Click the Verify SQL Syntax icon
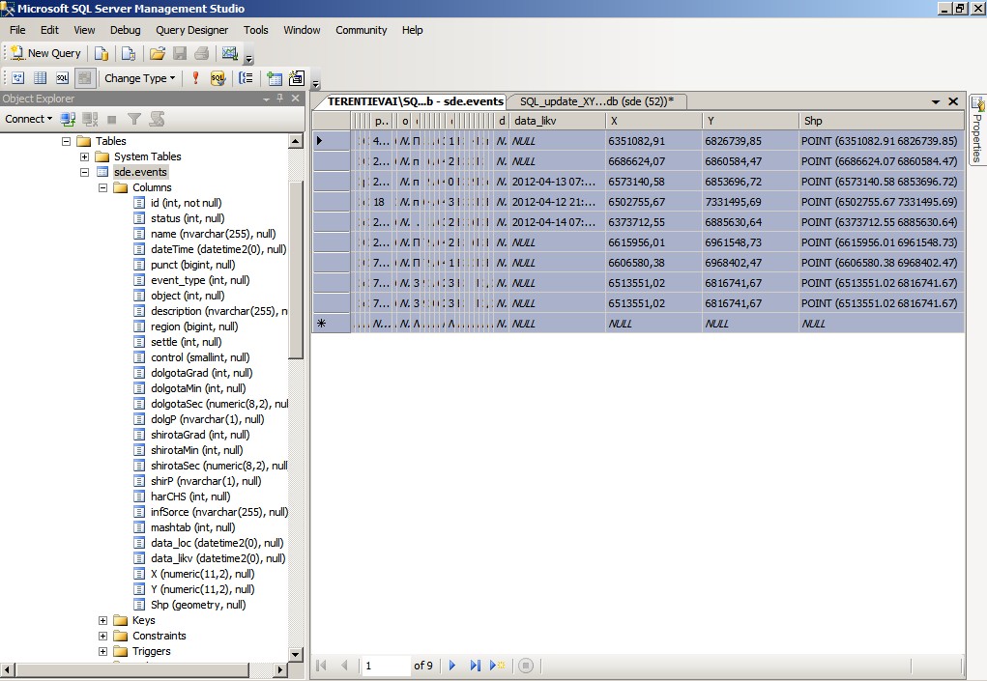The width and height of the screenshot is (987, 681). [218, 78]
